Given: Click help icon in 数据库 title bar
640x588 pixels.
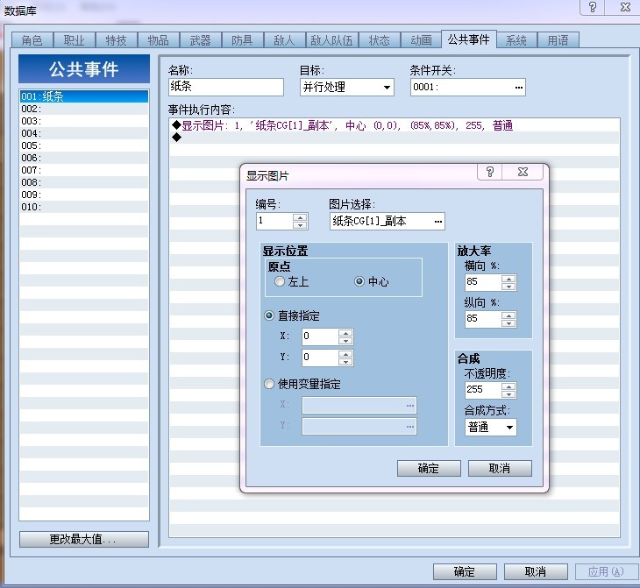Looking at the screenshot, I should (593, 7).
